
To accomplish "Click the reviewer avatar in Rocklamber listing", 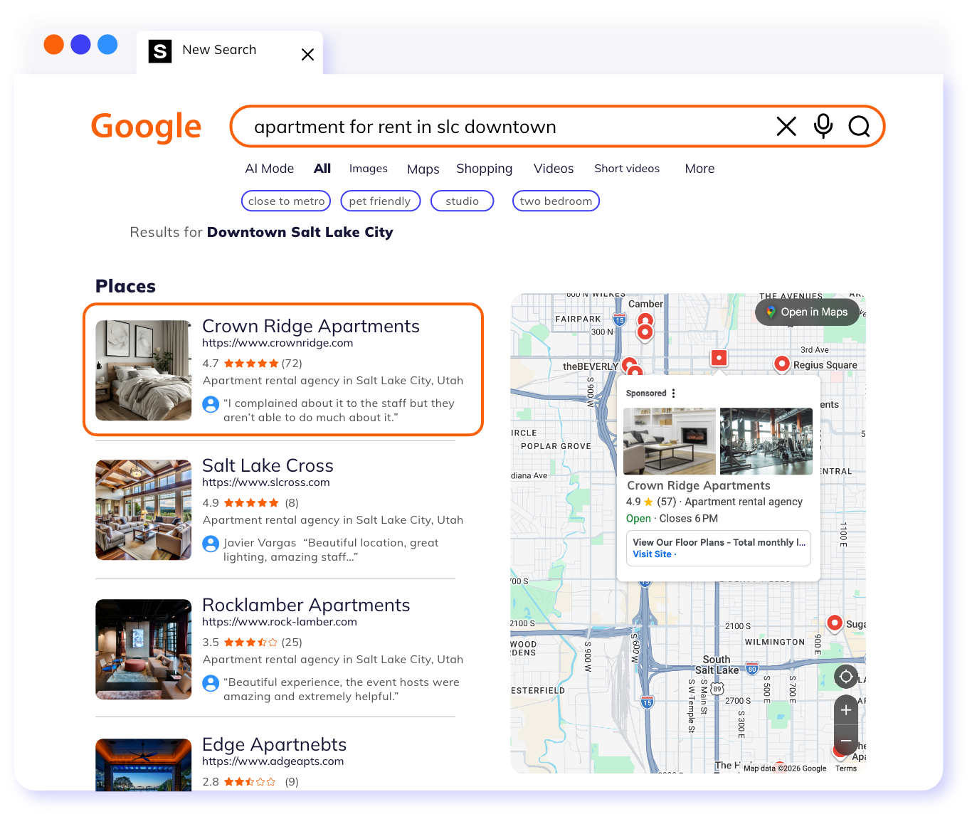I will click(x=211, y=683).
